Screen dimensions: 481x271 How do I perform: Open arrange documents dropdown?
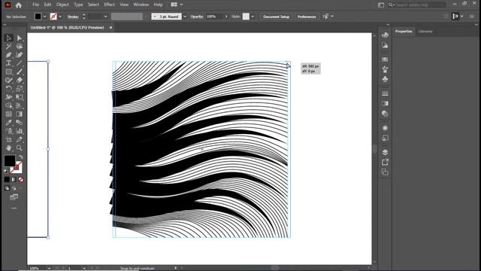coord(177,5)
